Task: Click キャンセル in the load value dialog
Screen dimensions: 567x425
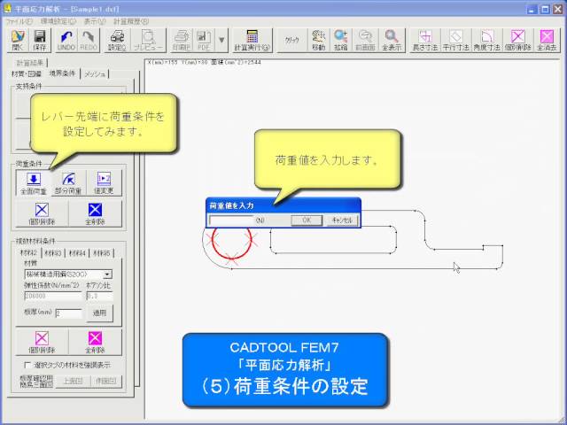Action: click(x=342, y=220)
